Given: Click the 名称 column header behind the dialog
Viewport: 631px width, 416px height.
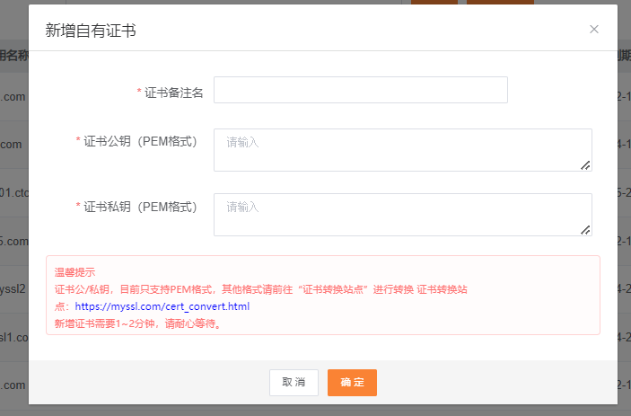Looking at the screenshot, I should pos(13,56).
